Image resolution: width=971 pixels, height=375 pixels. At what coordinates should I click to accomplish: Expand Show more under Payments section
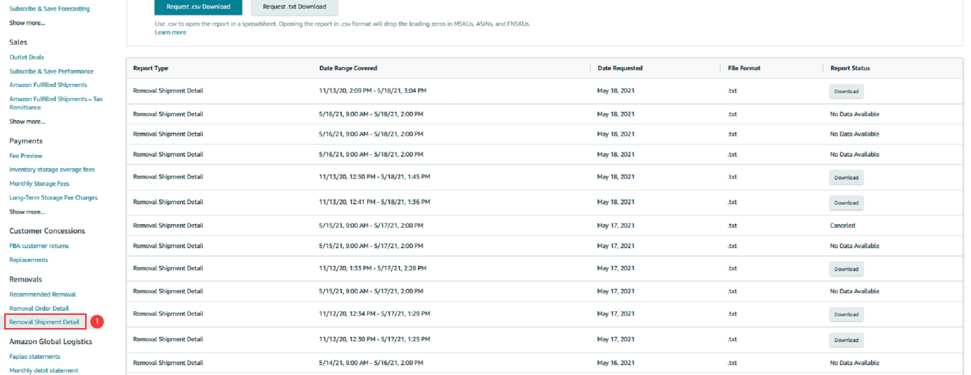tap(27, 212)
